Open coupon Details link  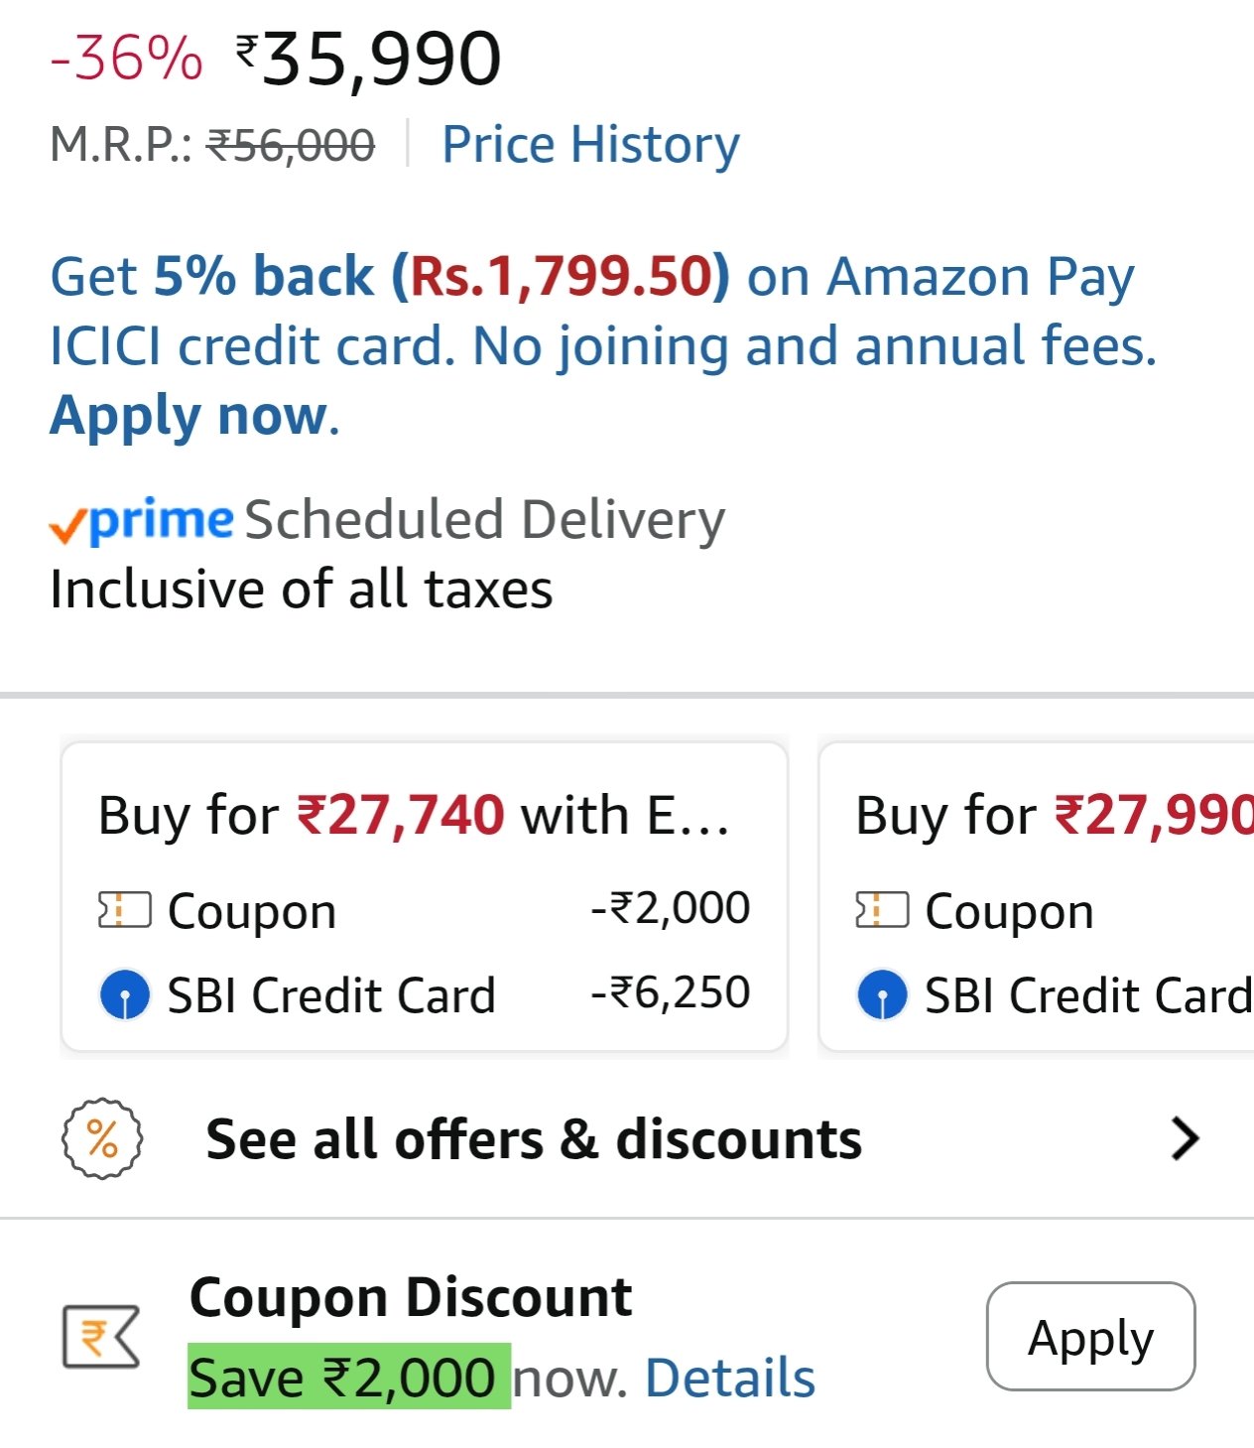pyautogui.click(x=730, y=1378)
